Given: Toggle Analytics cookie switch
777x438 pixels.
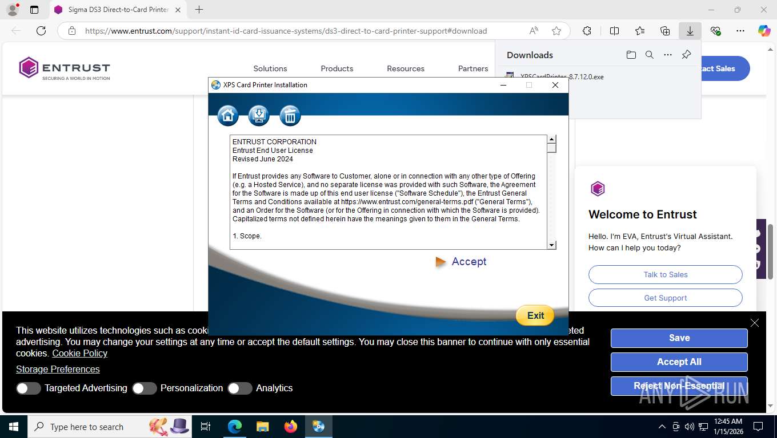Looking at the screenshot, I should [240, 388].
